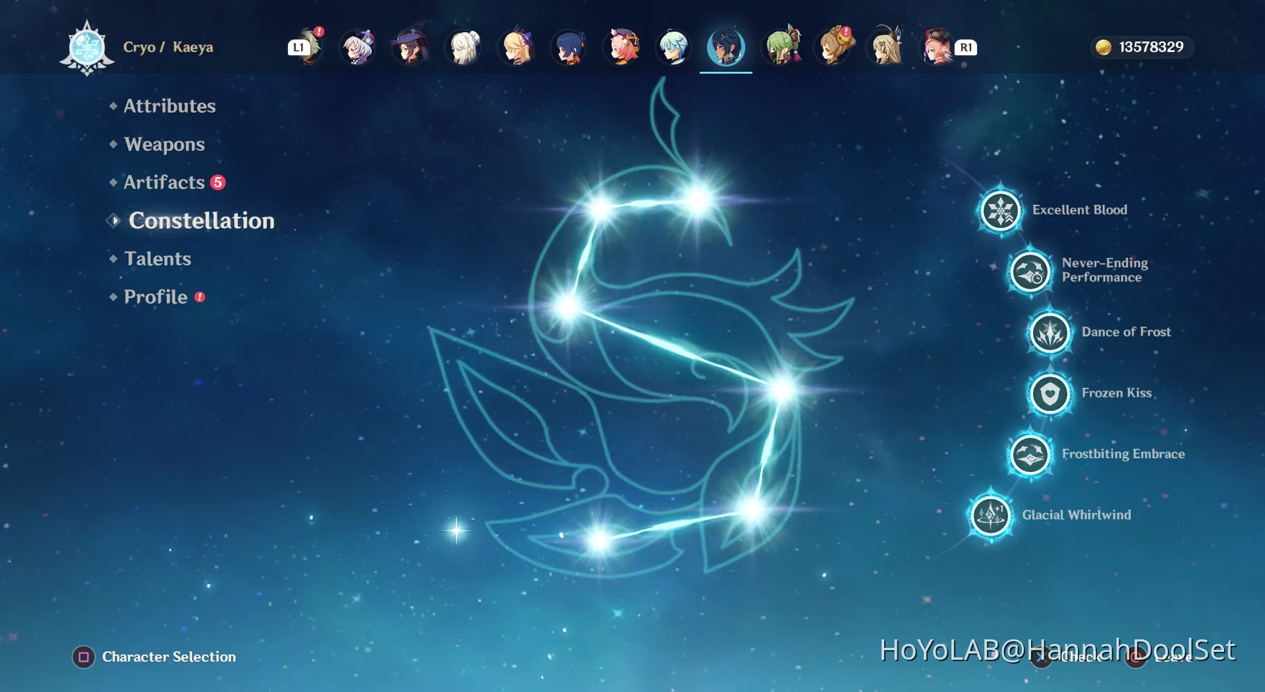Open Artifacts with 5 notifications
The image size is (1265, 692).
(x=165, y=182)
